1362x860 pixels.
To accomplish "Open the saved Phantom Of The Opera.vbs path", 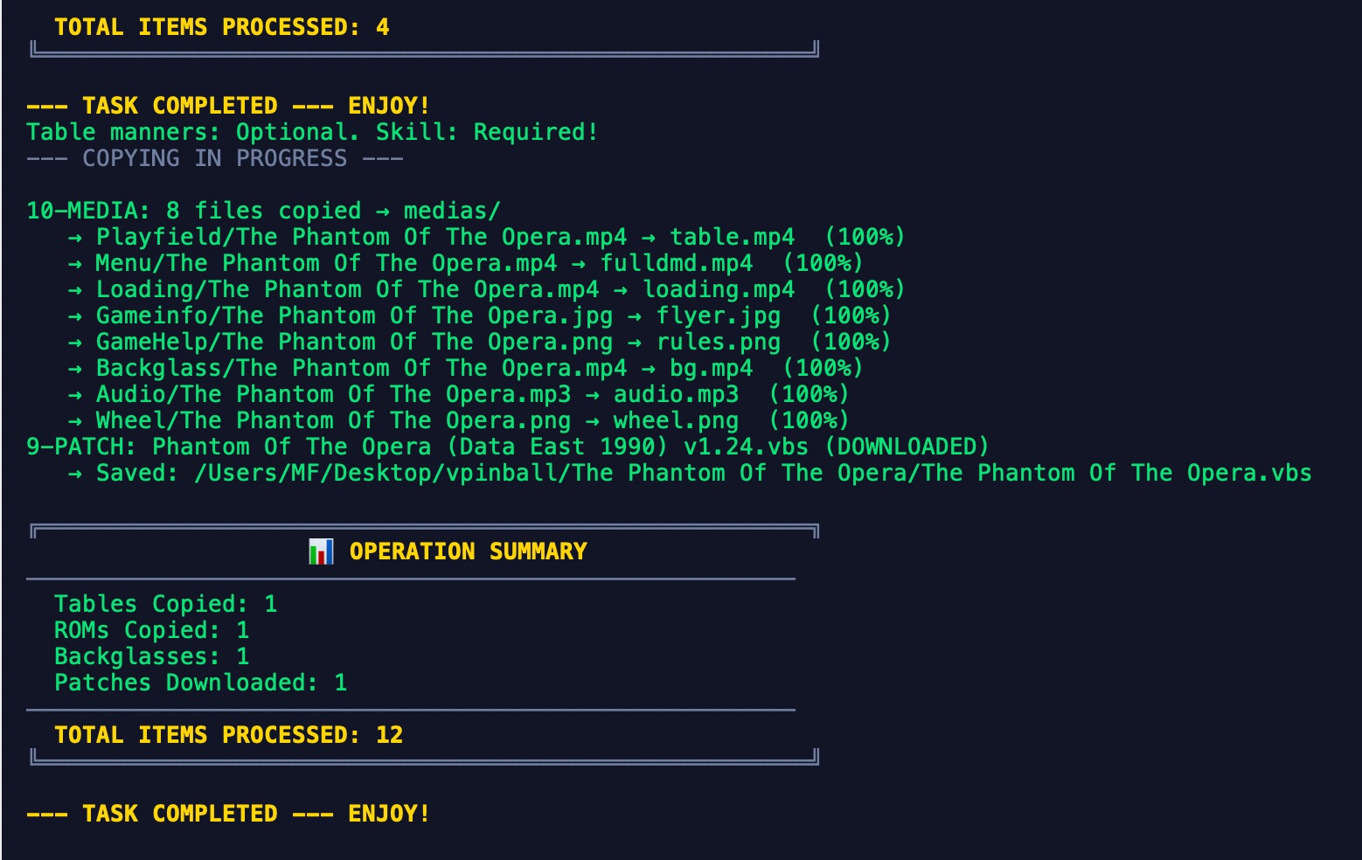I will coord(752,473).
